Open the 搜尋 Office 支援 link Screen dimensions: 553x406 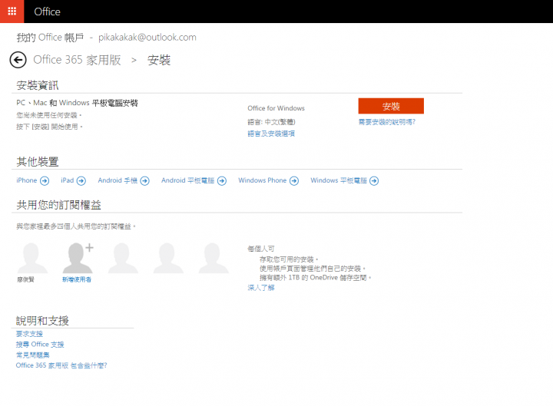pos(40,345)
